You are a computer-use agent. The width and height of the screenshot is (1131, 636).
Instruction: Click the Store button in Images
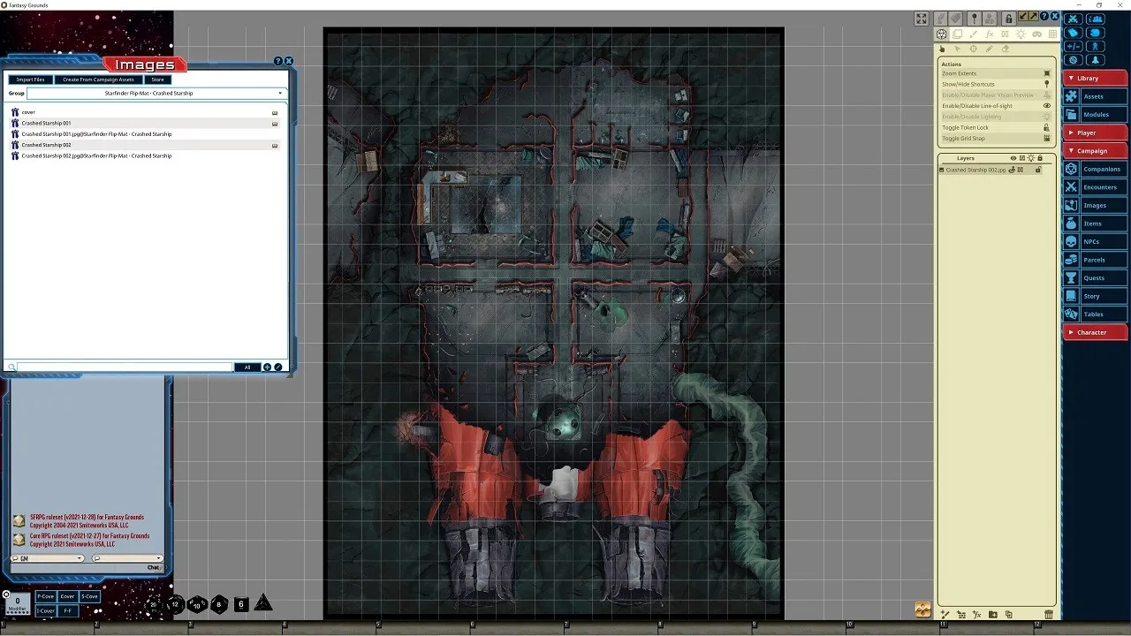(157, 79)
